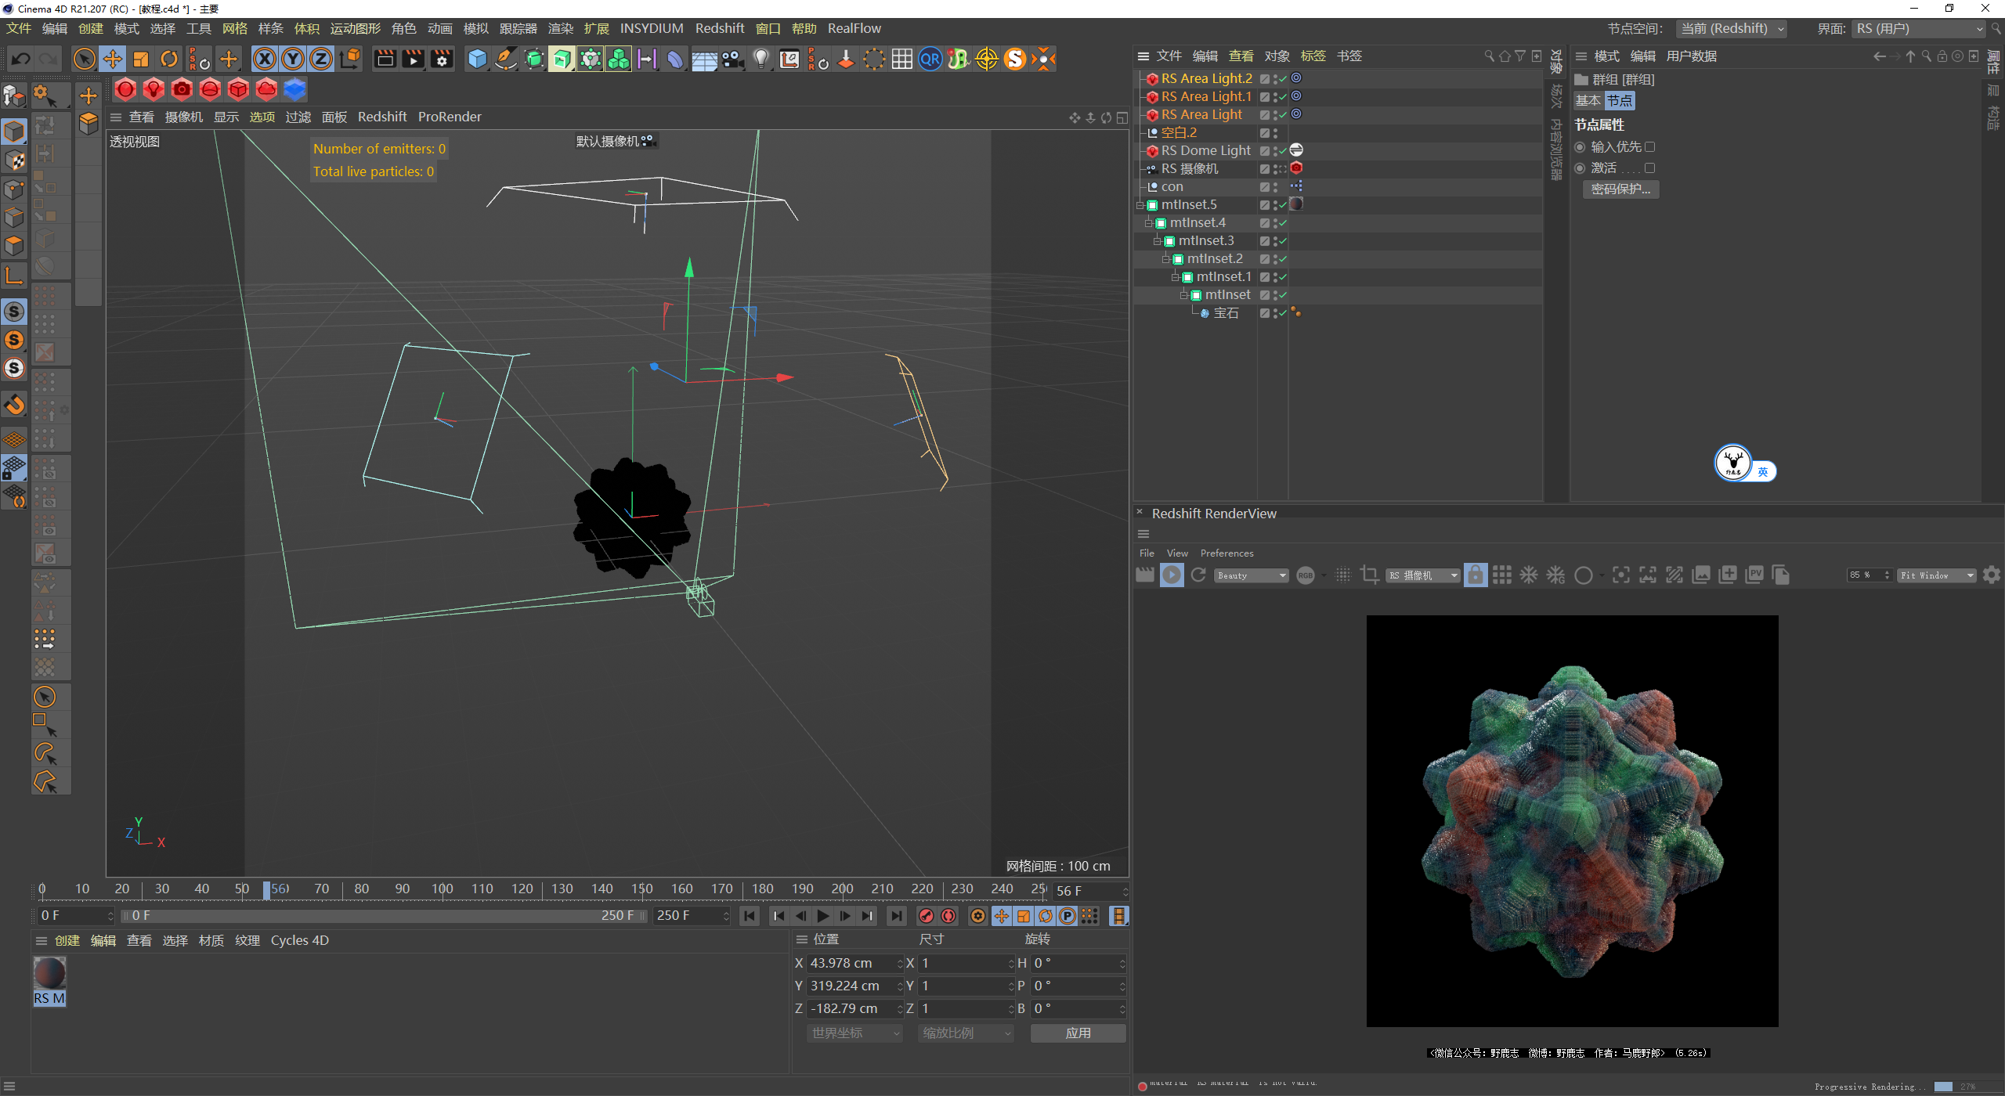The height and width of the screenshot is (1096, 2005).
Task: Select the Move tool in top toolbar
Action: point(113,59)
